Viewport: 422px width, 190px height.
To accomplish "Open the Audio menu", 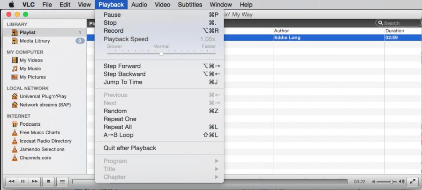I will click(x=139, y=5).
